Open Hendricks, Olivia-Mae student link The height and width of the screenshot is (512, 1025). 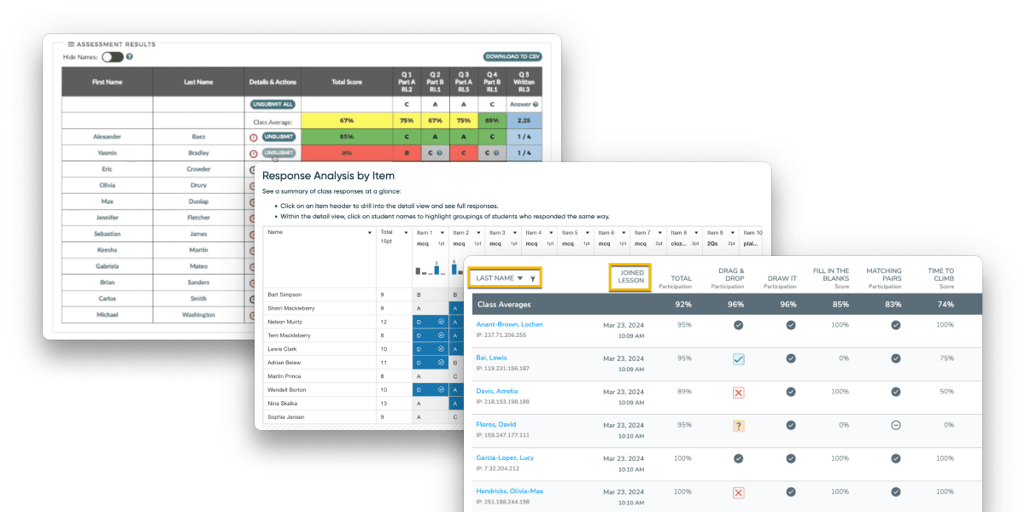point(510,492)
